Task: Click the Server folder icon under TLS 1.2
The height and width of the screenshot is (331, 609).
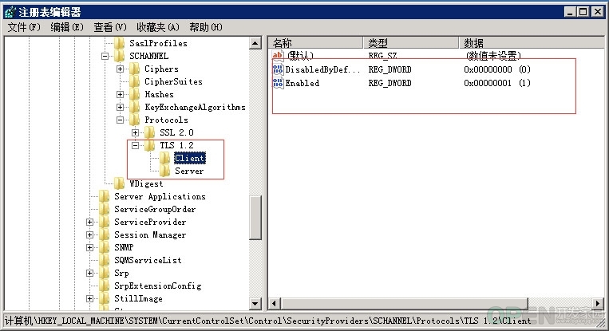Action: point(165,171)
